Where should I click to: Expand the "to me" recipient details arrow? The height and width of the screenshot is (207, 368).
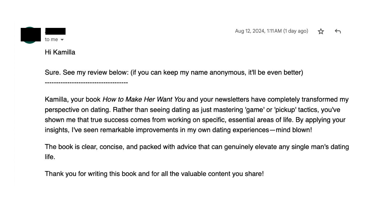tap(62, 40)
